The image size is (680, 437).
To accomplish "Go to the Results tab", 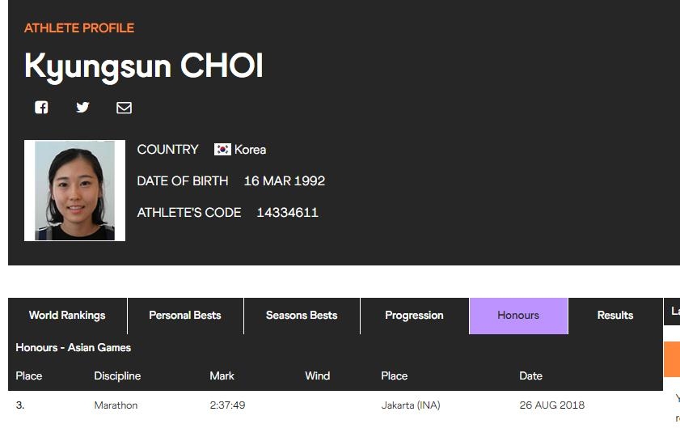I will pos(615,316).
